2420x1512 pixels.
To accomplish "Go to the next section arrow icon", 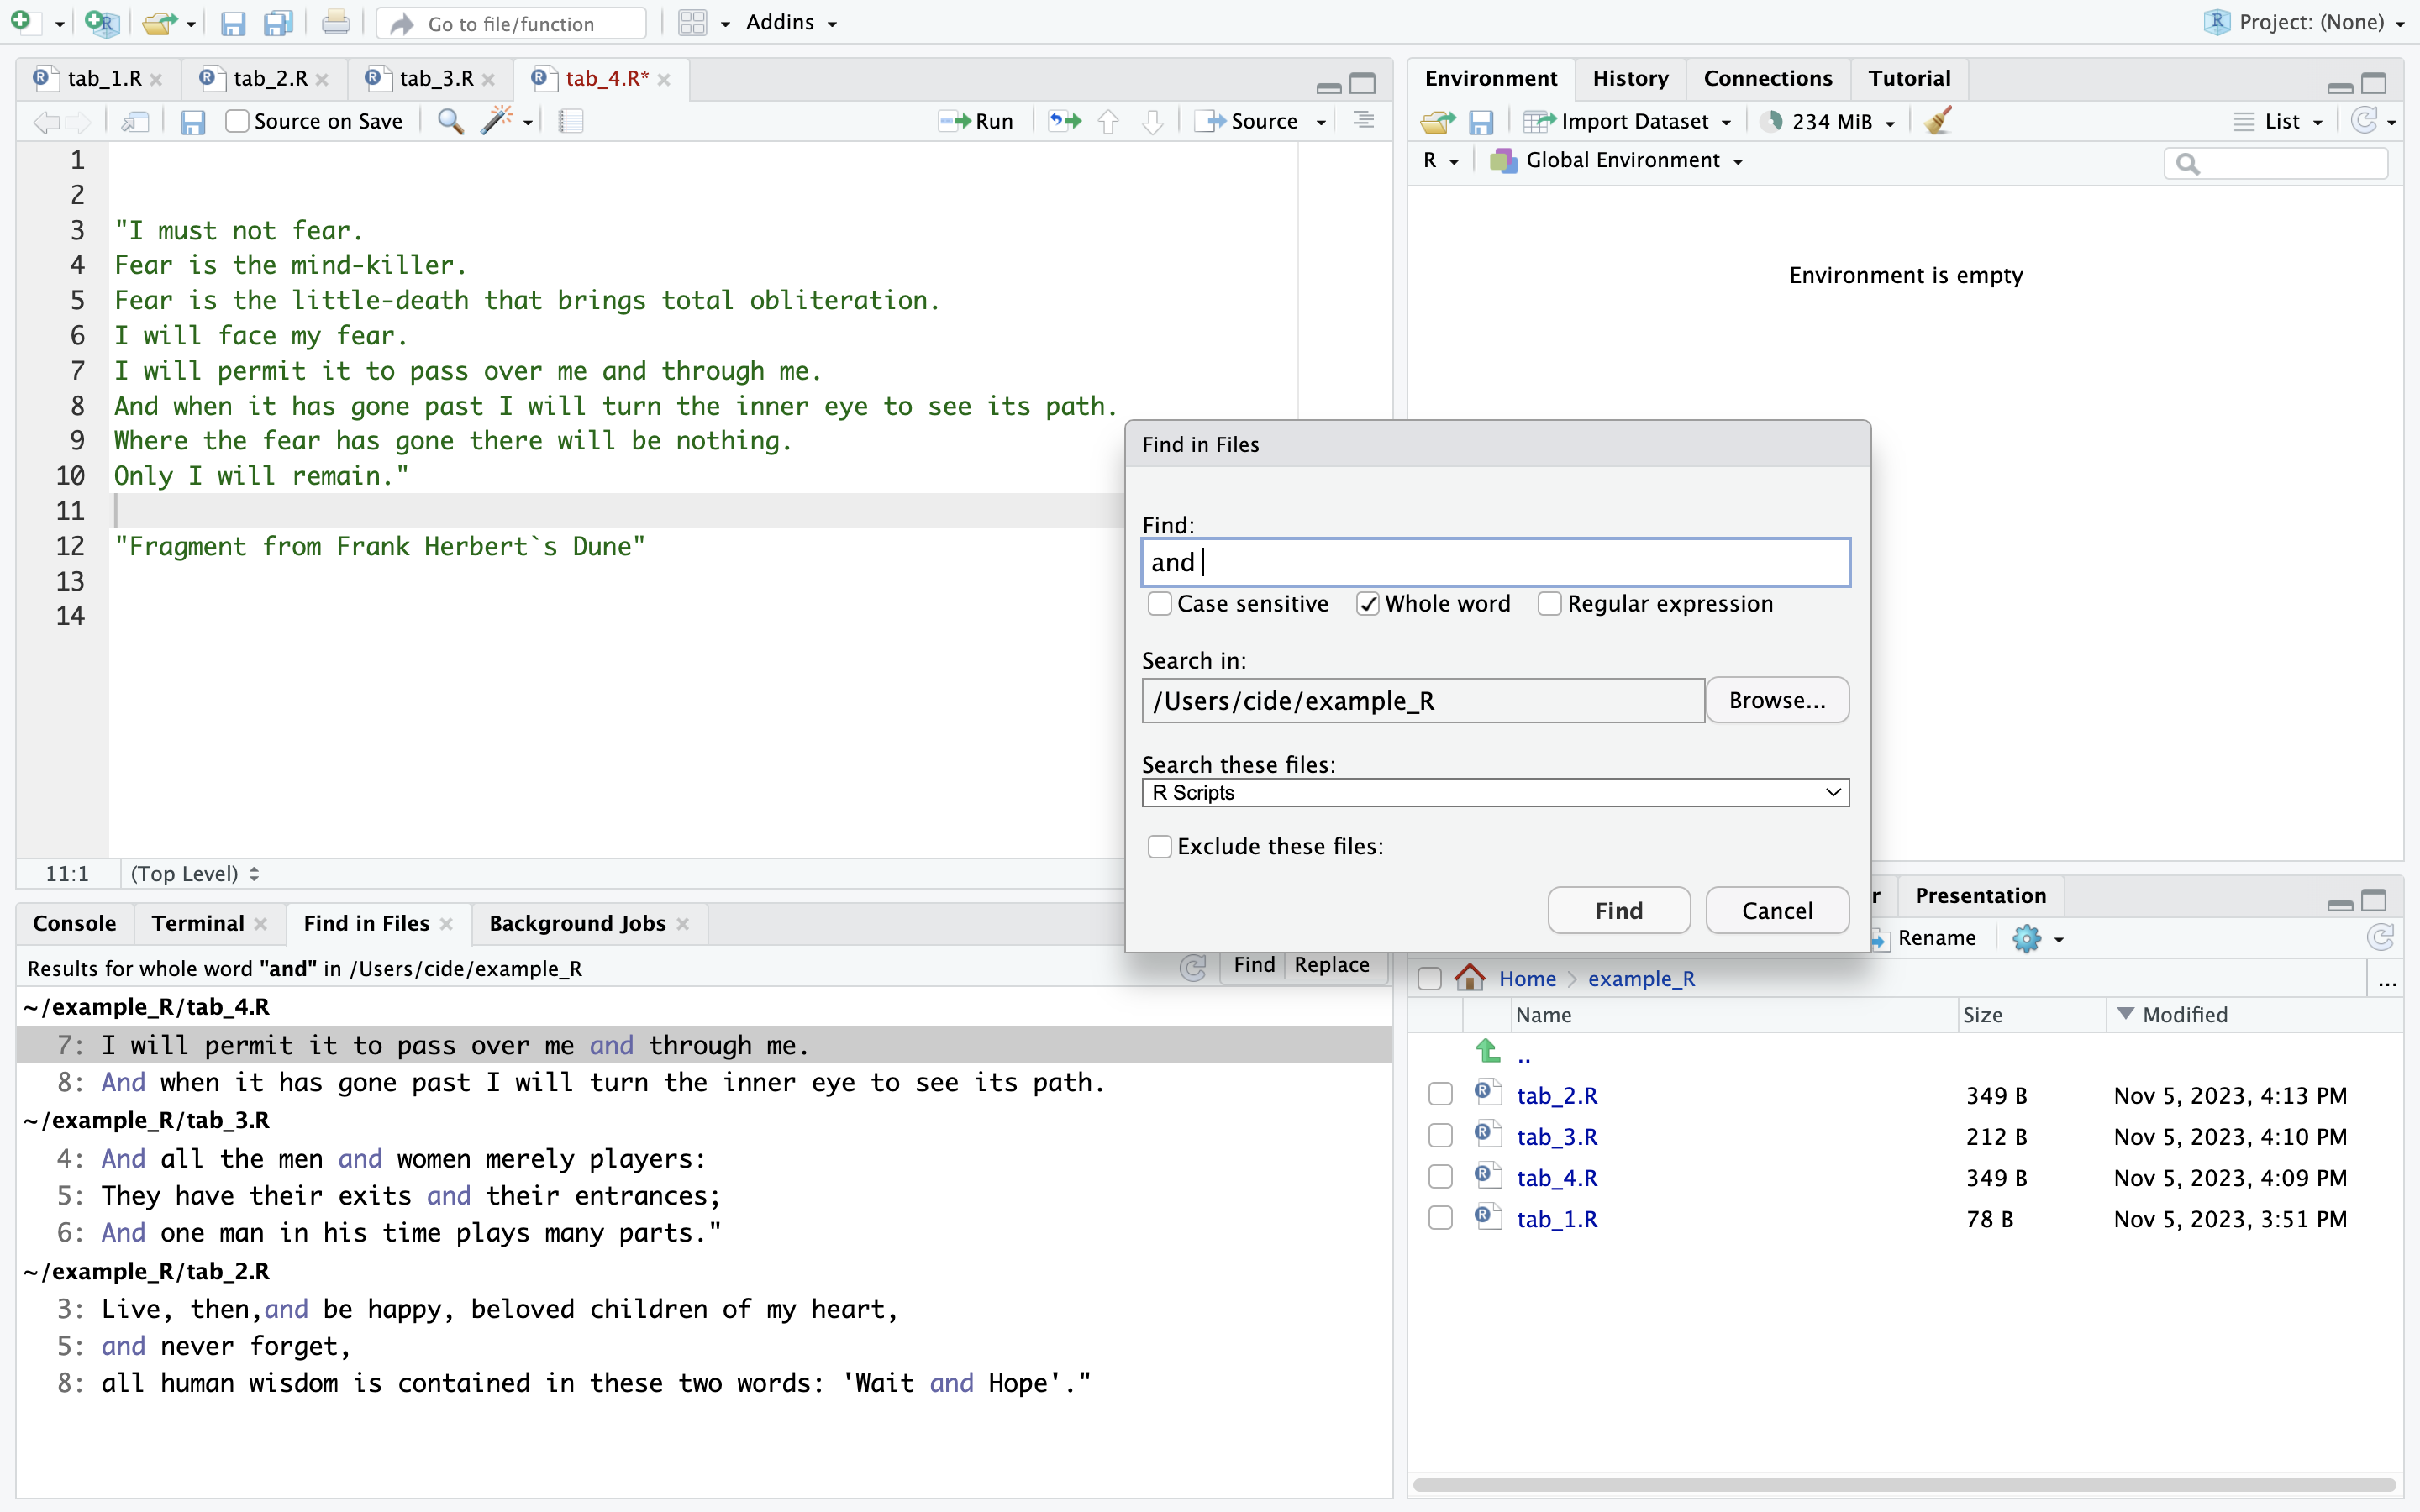I will coord(1152,121).
